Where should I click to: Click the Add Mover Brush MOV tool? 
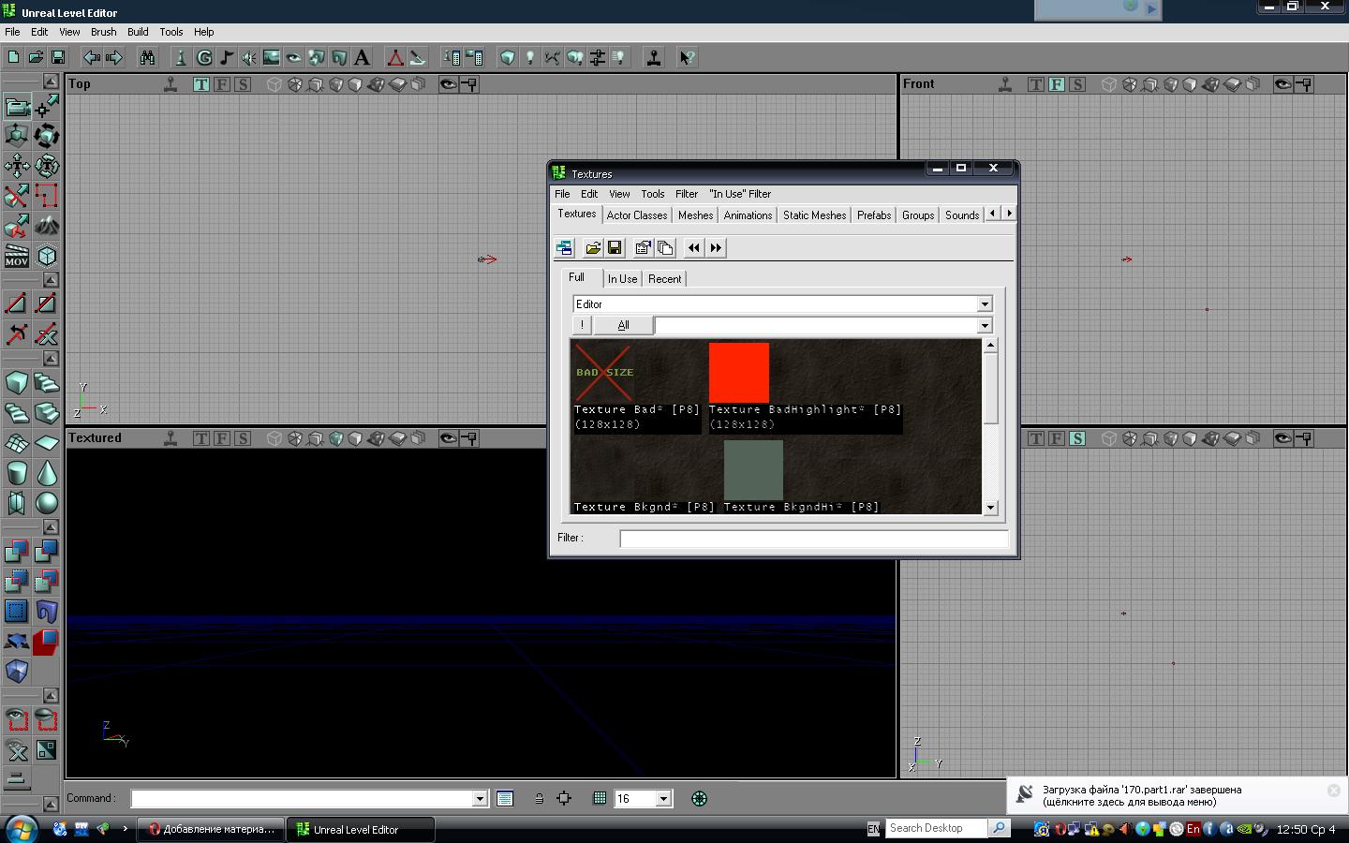pos(17,256)
